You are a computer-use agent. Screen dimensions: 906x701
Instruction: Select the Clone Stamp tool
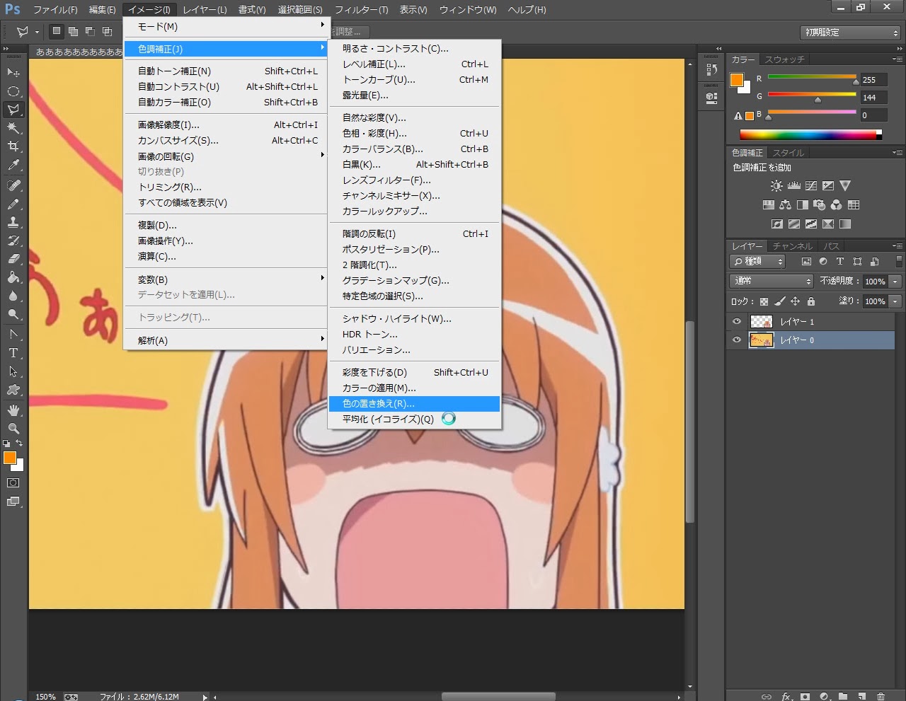(13, 222)
